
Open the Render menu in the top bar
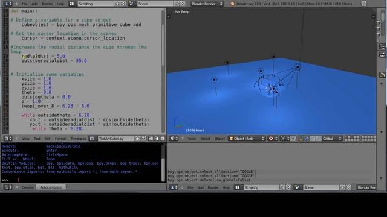(47, 4)
